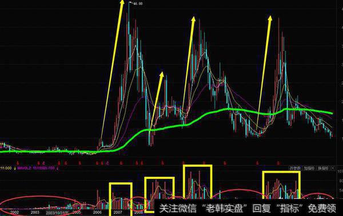343x216 pixels.
Task: Select the 2002 year on time axis
Action: (x=15, y=212)
